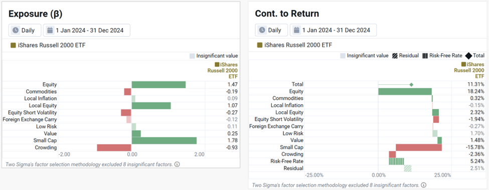Click the Residual hatched legend icon
Viewport: 489px width, 190px height.
(395, 56)
